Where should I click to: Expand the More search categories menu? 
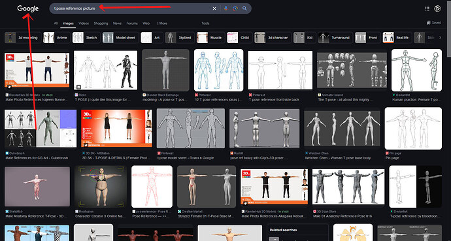[162, 24]
